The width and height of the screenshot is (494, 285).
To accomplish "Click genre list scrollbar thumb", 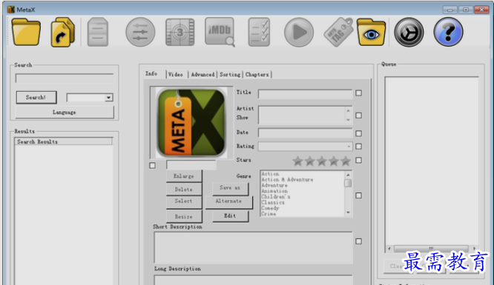I will point(348,183).
